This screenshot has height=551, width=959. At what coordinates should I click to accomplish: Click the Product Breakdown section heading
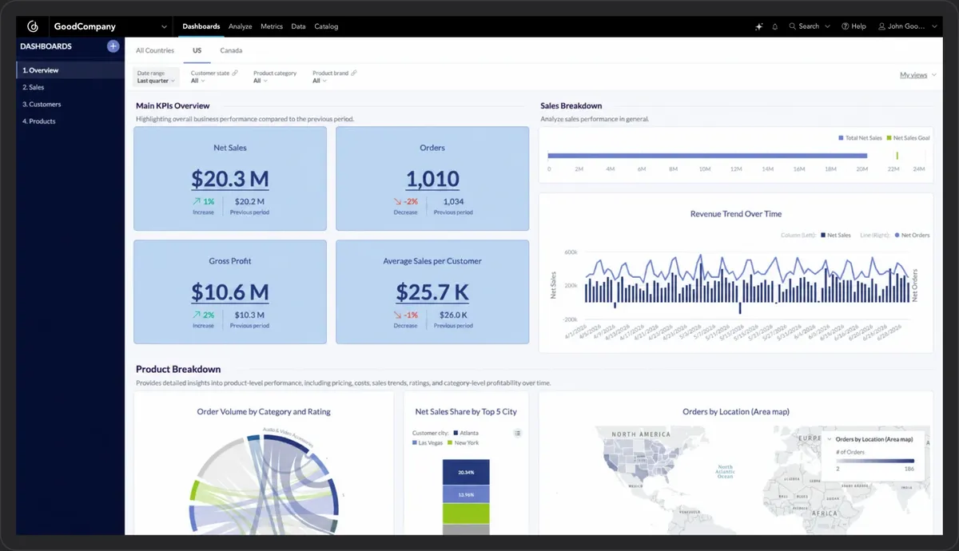(178, 369)
